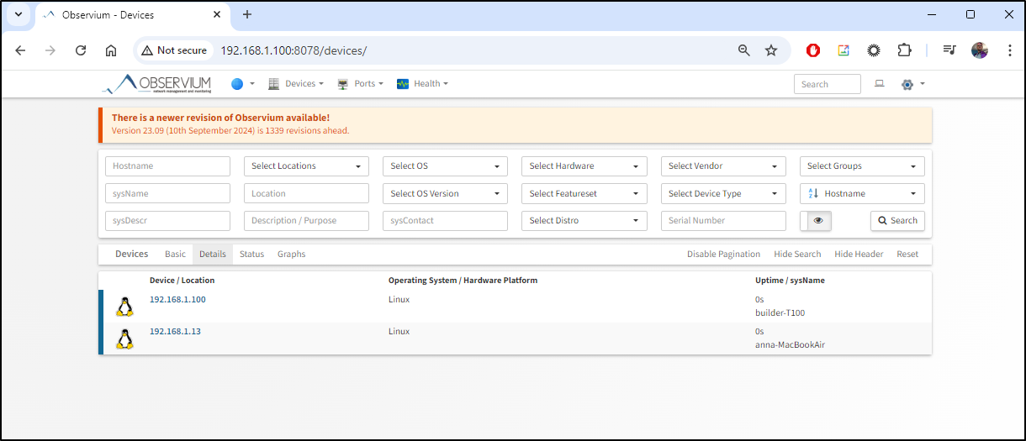
Task: Open the Ports menu
Action: 360,84
